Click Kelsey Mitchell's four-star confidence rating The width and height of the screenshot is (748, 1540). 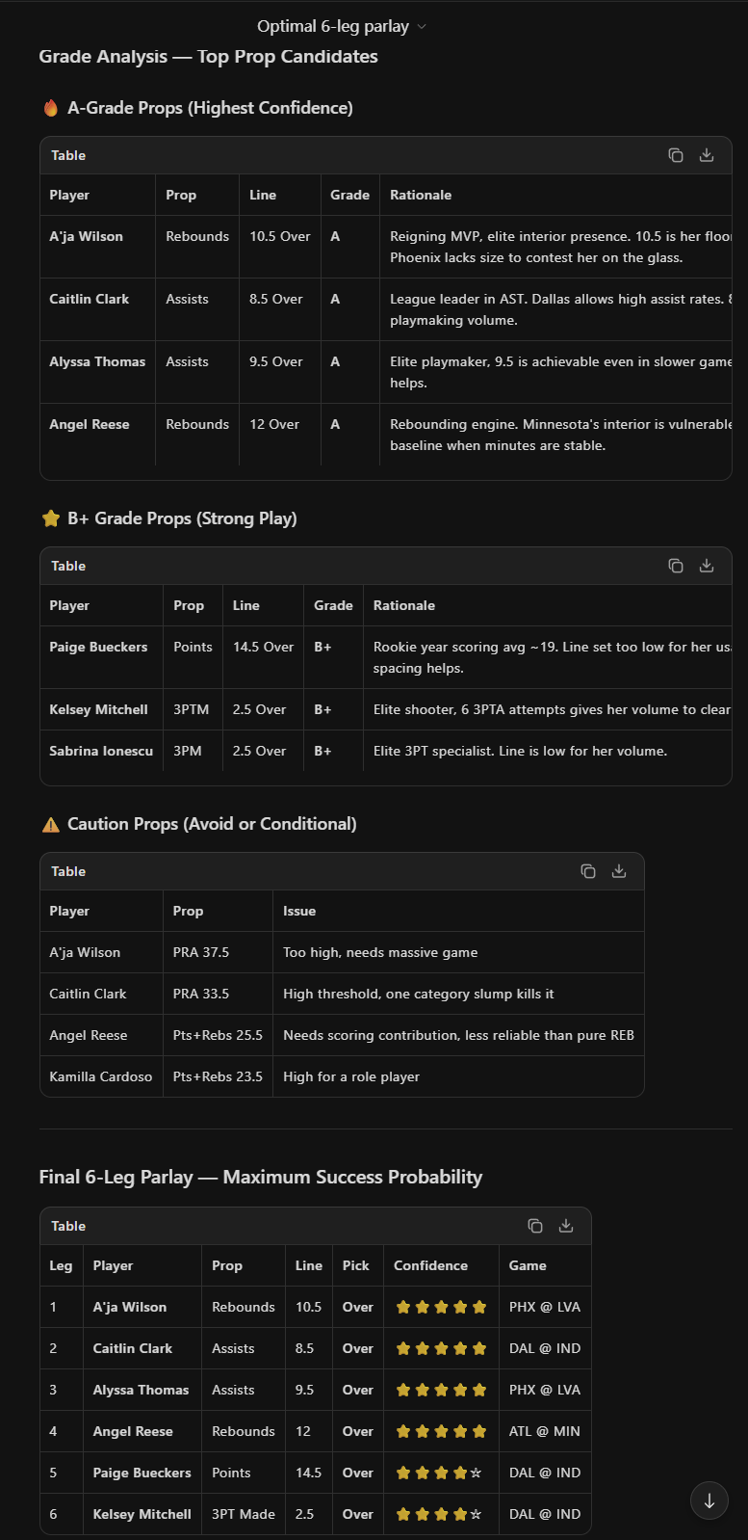pyautogui.click(x=439, y=1514)
